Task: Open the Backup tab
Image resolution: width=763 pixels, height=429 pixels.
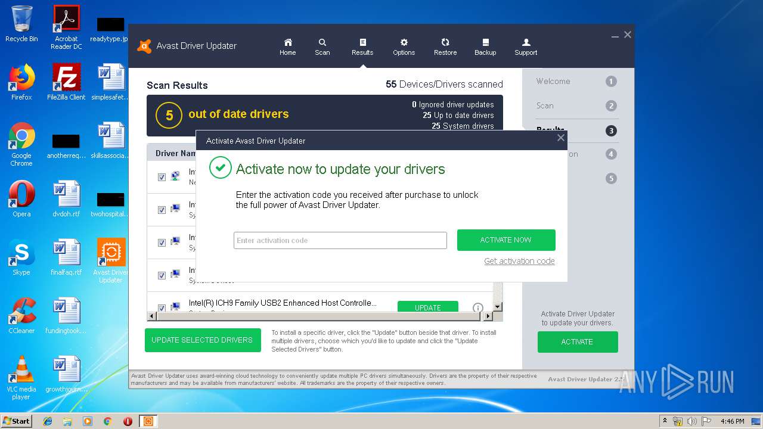Action: tap(485, 47)
